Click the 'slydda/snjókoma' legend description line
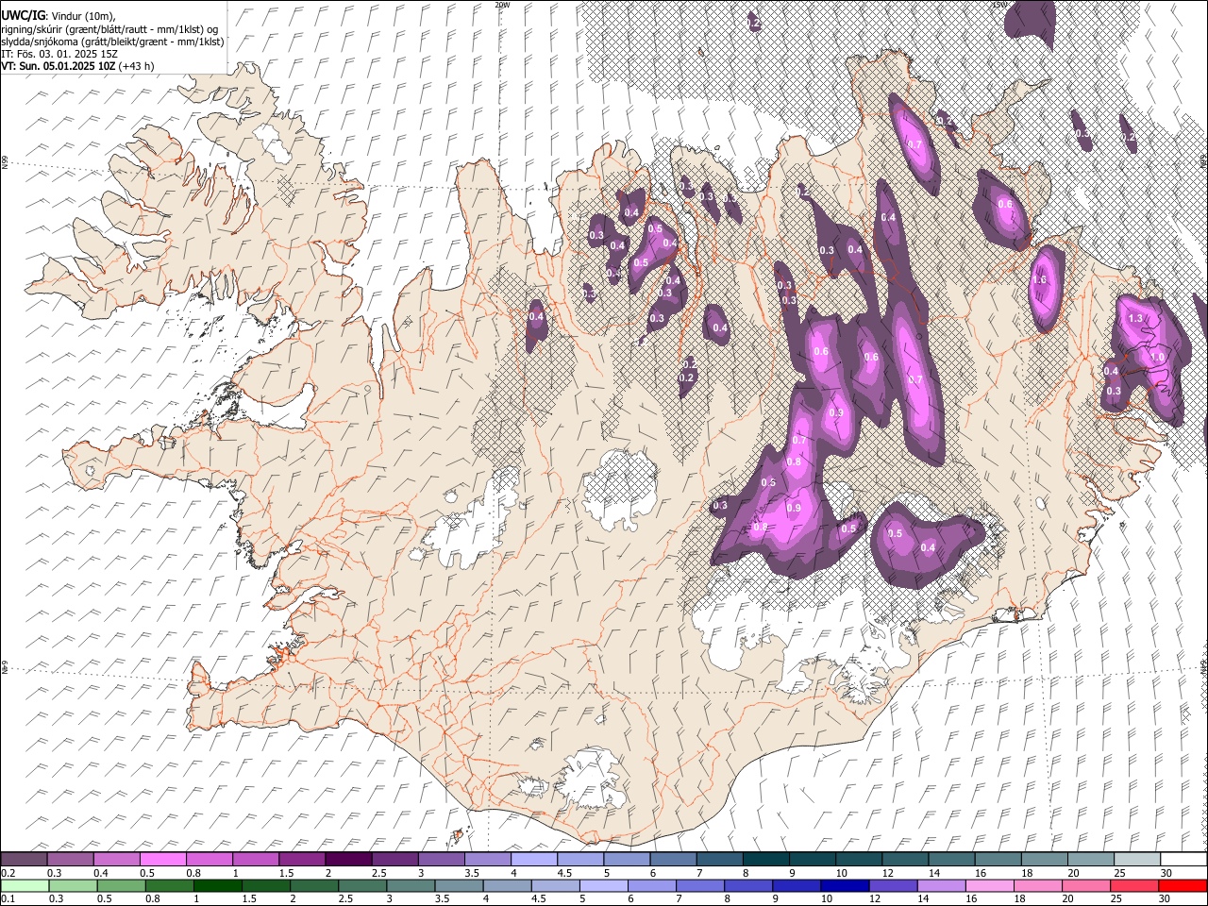 pos(112,42)
